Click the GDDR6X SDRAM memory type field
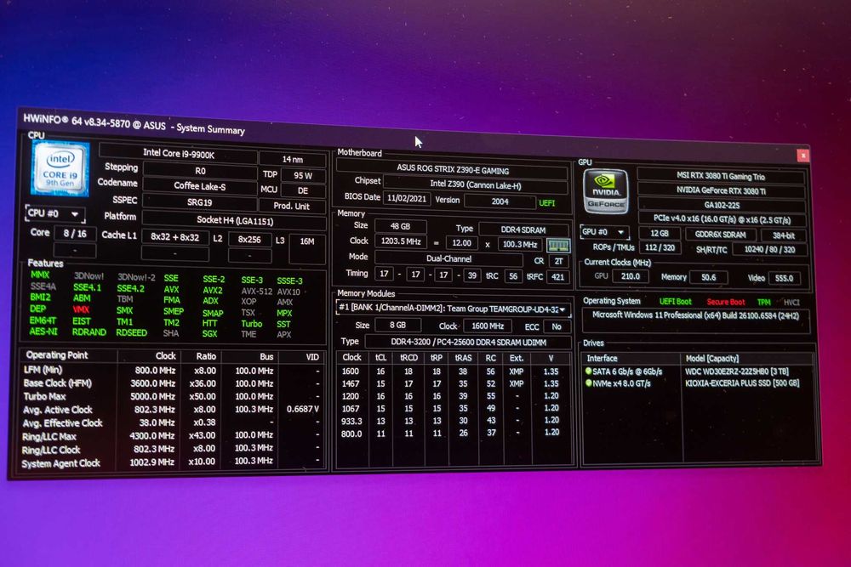Screen dimensions: 851x567 (x=720, y=235)
